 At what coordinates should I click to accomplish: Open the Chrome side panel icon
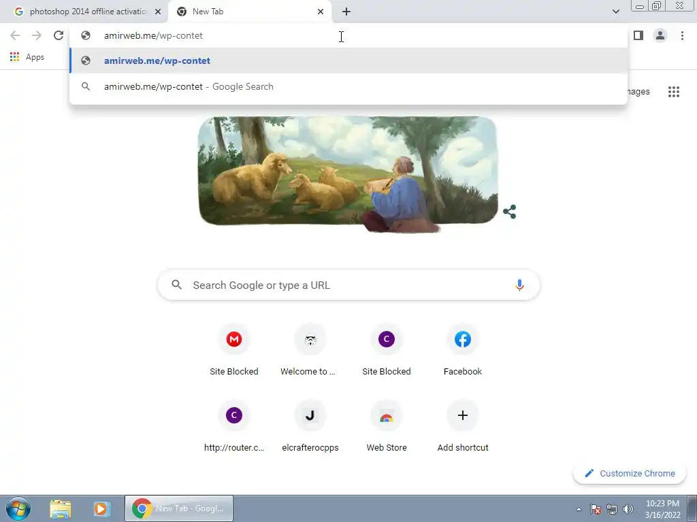point(638,35)
